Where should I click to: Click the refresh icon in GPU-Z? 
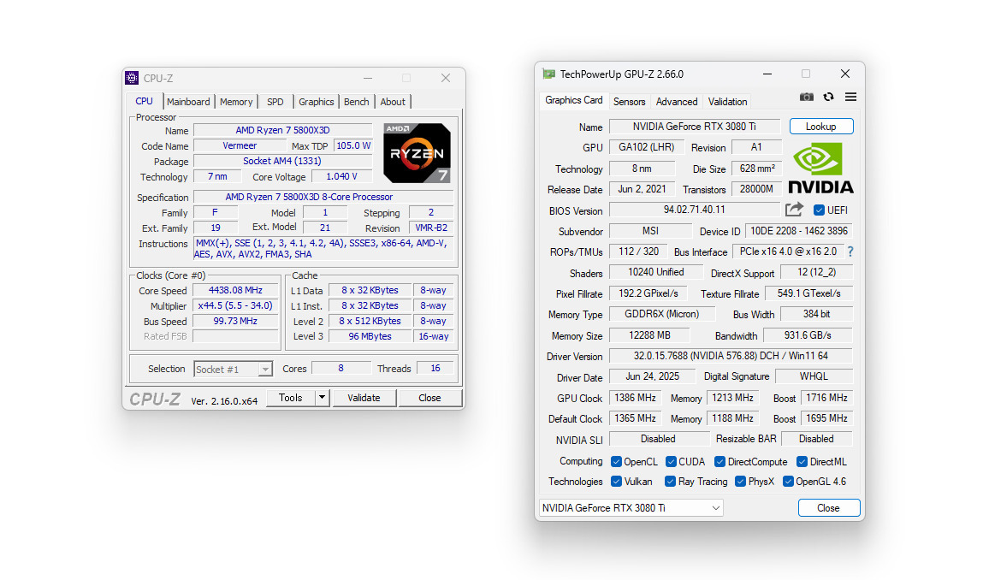coord(829,97)
